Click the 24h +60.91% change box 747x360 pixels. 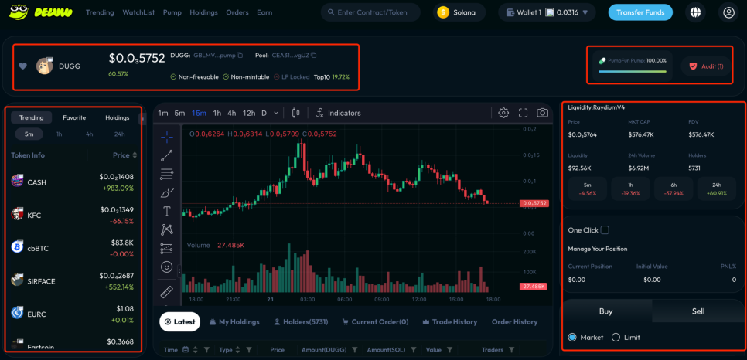718,188
